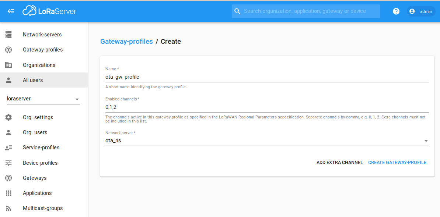The height and width of the screenshot is (217, 440).
Task: Click the LoRaServer logo
Action: point(50,11)
